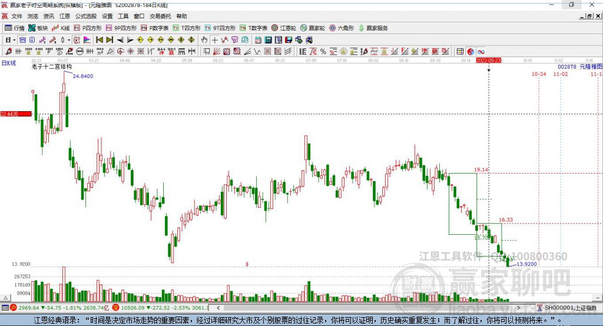The image size is (603, 326).
Task: Open the P数字表 number table
Action: [x=155, y=28]
